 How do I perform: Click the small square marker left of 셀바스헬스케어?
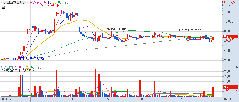point(2,2)
